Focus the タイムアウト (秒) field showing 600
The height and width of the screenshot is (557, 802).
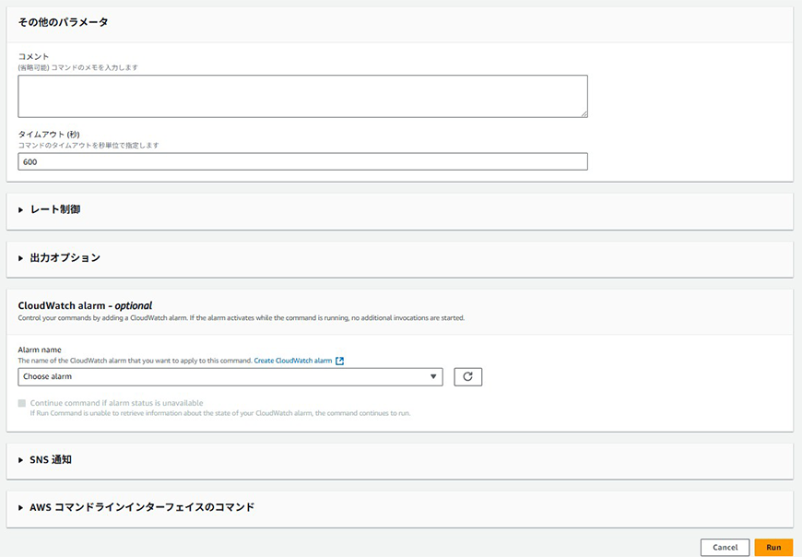(302, 161)
